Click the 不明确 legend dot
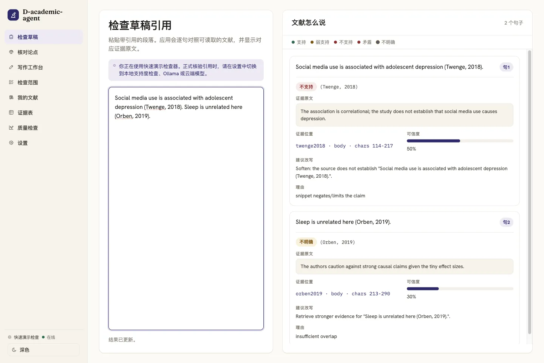Image resolution: width=544 pixels, height=363 pixels. pyautogui.click(x=378, y=42)
